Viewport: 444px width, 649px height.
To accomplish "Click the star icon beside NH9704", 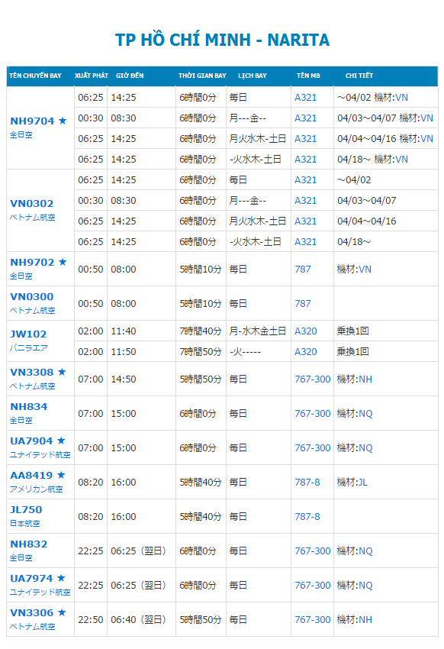I will [63, 121].
